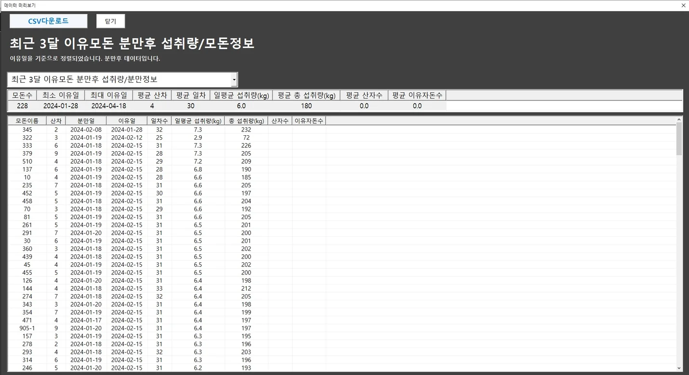Screen dimensions: 689x375
Task: Select row for sow 322
Action: (342, 138)
